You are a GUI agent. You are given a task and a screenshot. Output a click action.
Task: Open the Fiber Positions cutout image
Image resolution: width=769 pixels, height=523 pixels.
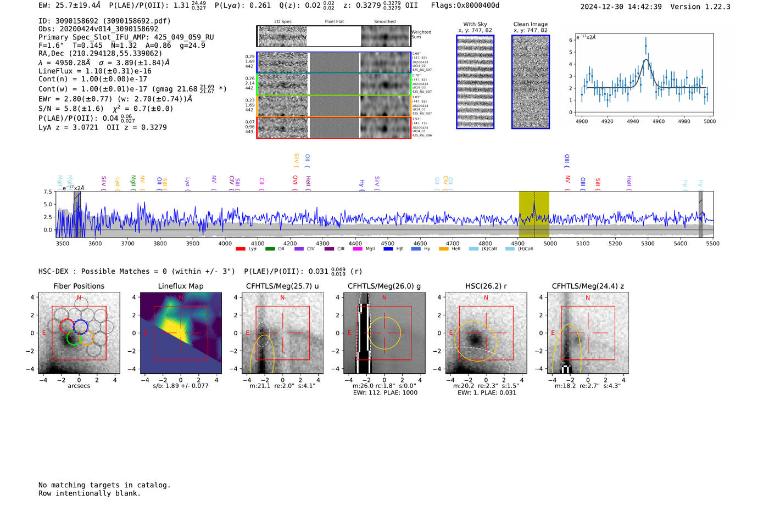79,333
